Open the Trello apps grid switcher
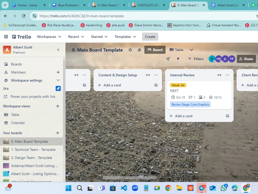The height and width of the screenshot is (194, 258). pyautogui.click(x=6, y=37)
